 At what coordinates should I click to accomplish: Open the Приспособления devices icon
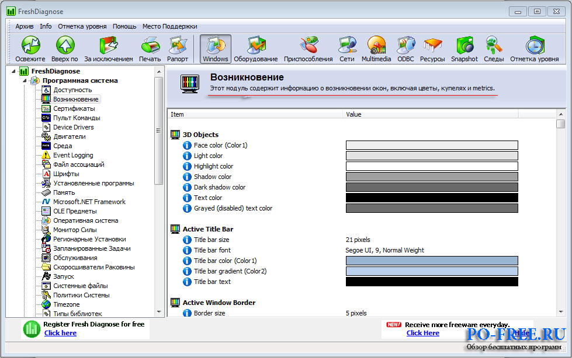click(x=308, y=45)
